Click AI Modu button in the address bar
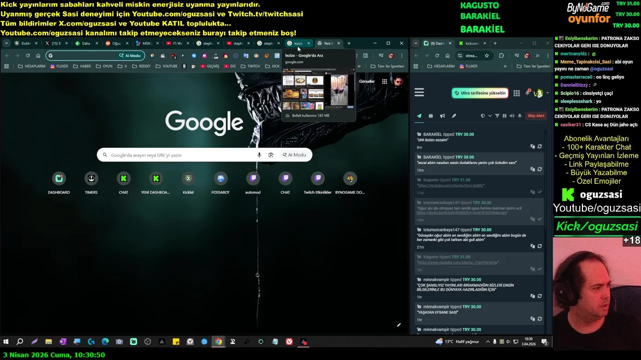Screen dimensions: 641x360 click(130, 55)
